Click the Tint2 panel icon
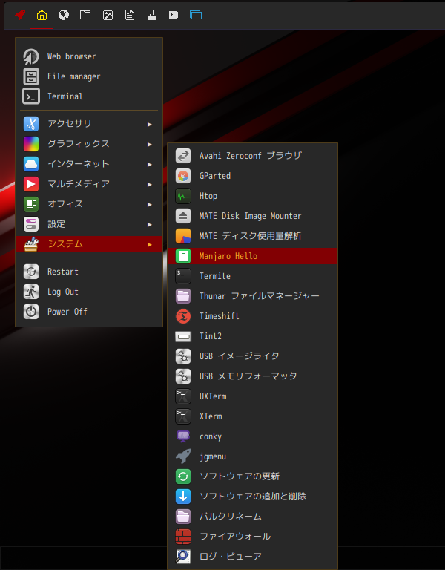This screenshot has height=570, width=445. [183, 336]
